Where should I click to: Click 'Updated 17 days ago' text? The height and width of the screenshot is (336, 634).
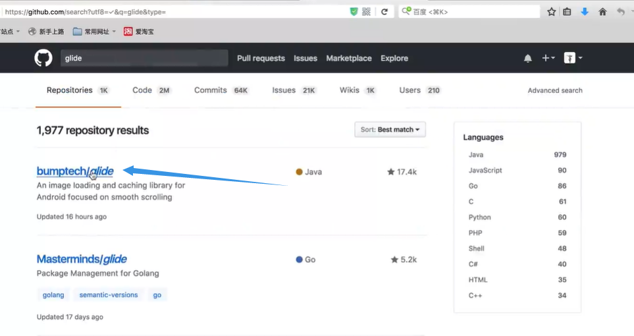click(x=70, y=317)
